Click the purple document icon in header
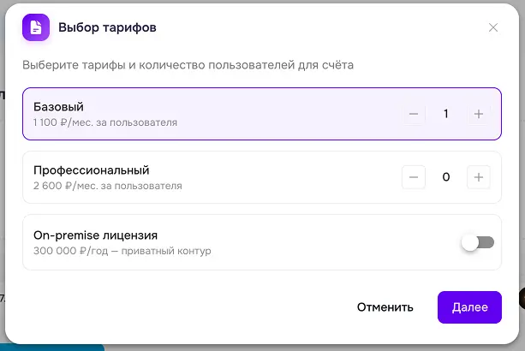Viewport: 525px width, 351px height. pos(36,27)
